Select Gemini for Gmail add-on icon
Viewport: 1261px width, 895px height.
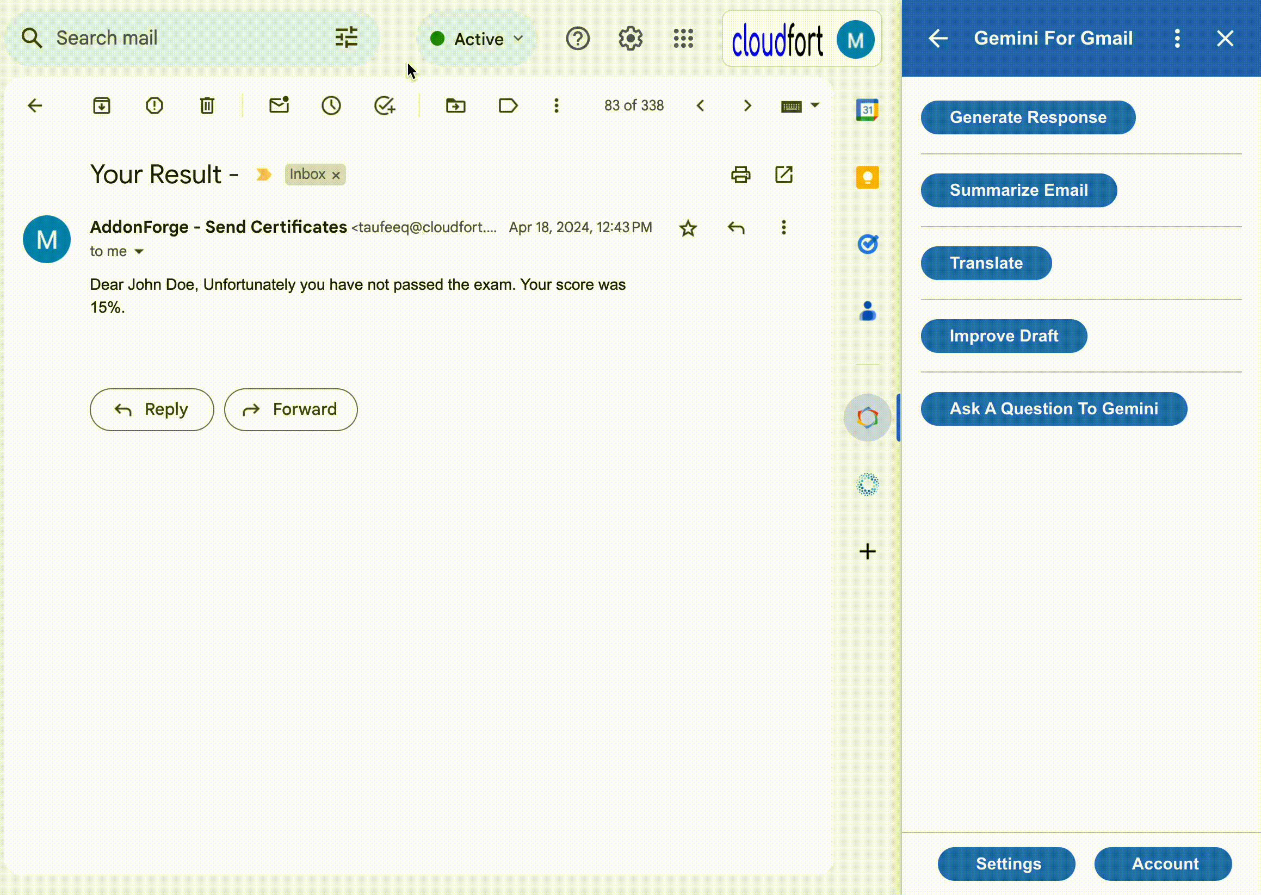click(x=867, y=418)
